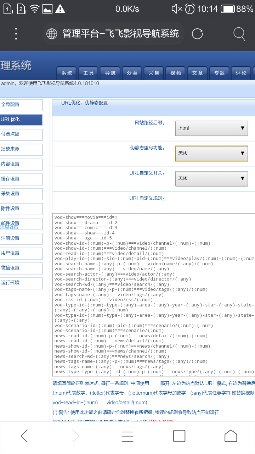Go back with the browser back arrow
Screen dimensions: 255x454
coord(24,436)
